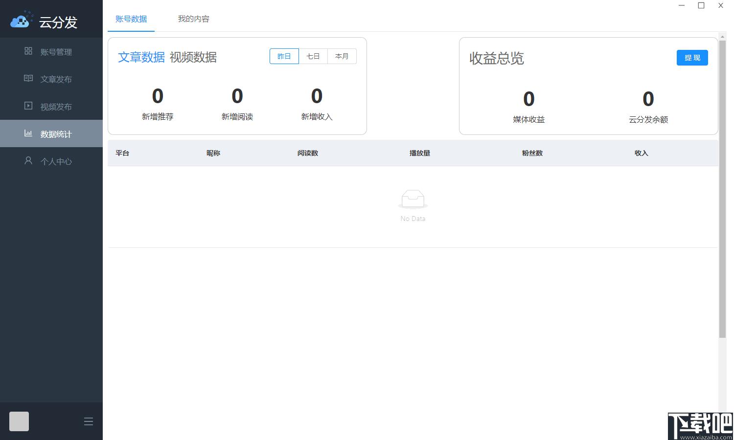
Task: Click the 文章发布 book icon
Action: click(28, 78)
